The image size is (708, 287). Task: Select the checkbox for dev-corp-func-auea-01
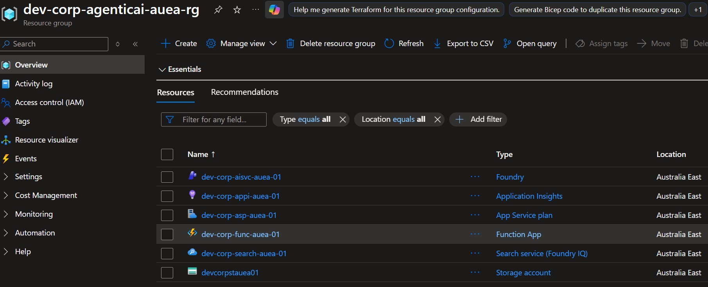[x=167, y=234]
